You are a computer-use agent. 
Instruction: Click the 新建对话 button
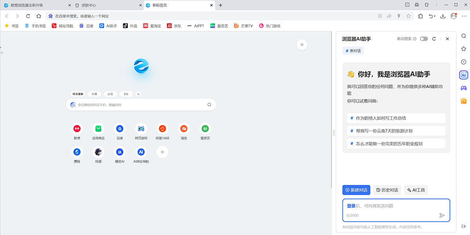pos(356,190)
